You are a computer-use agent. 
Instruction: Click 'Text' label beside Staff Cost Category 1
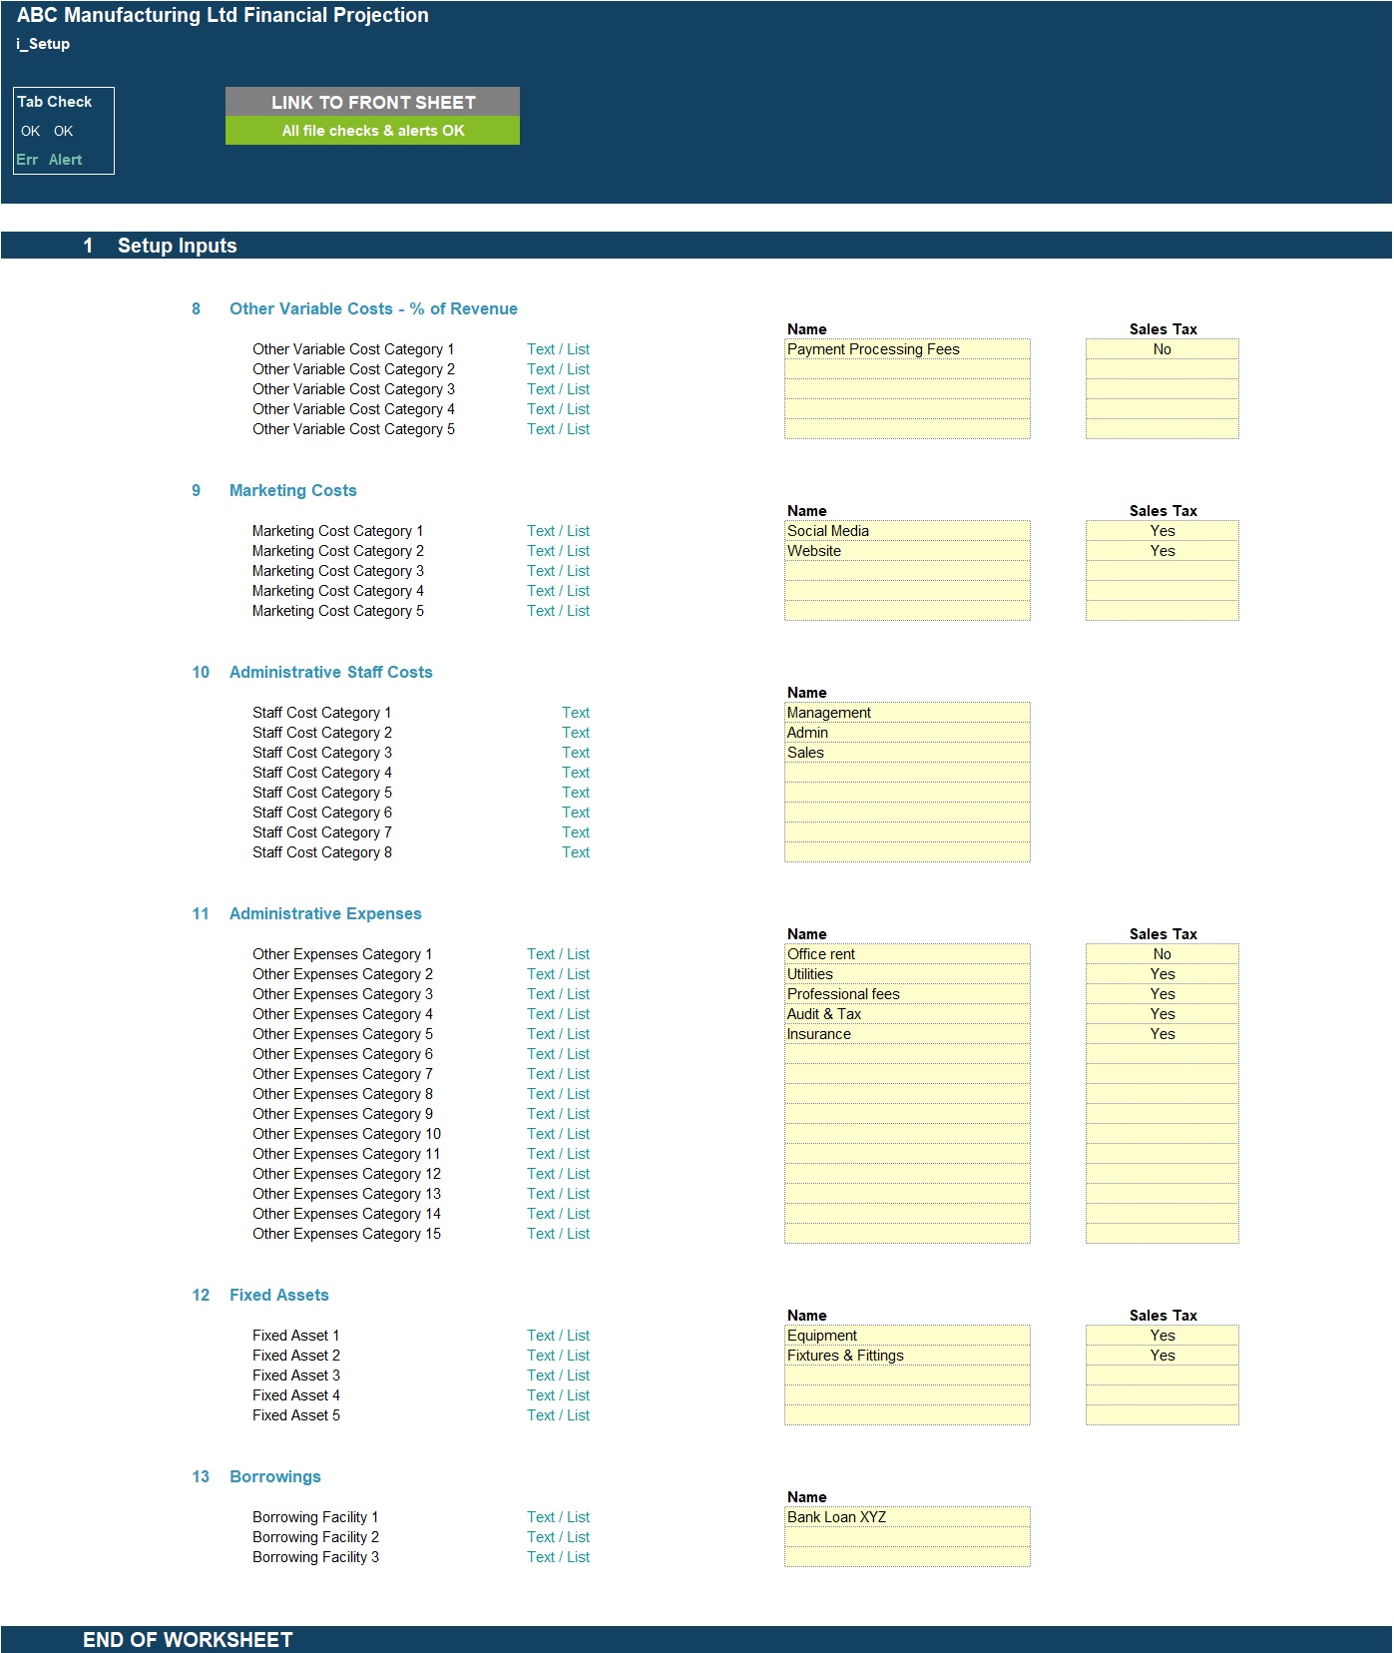pos(575,713)
